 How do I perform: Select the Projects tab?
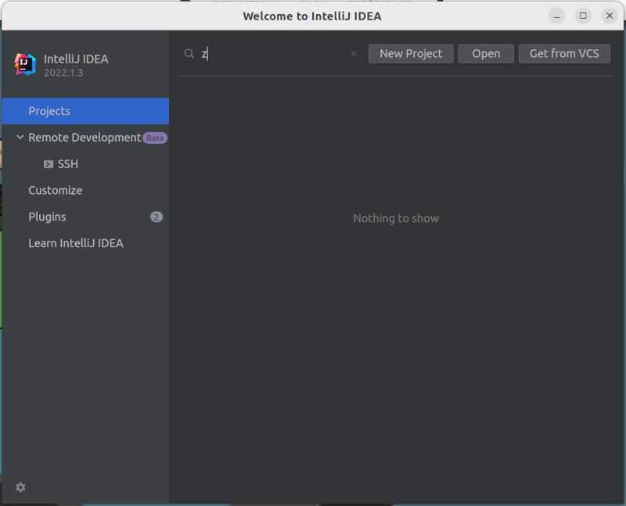[x=85, y=111]
